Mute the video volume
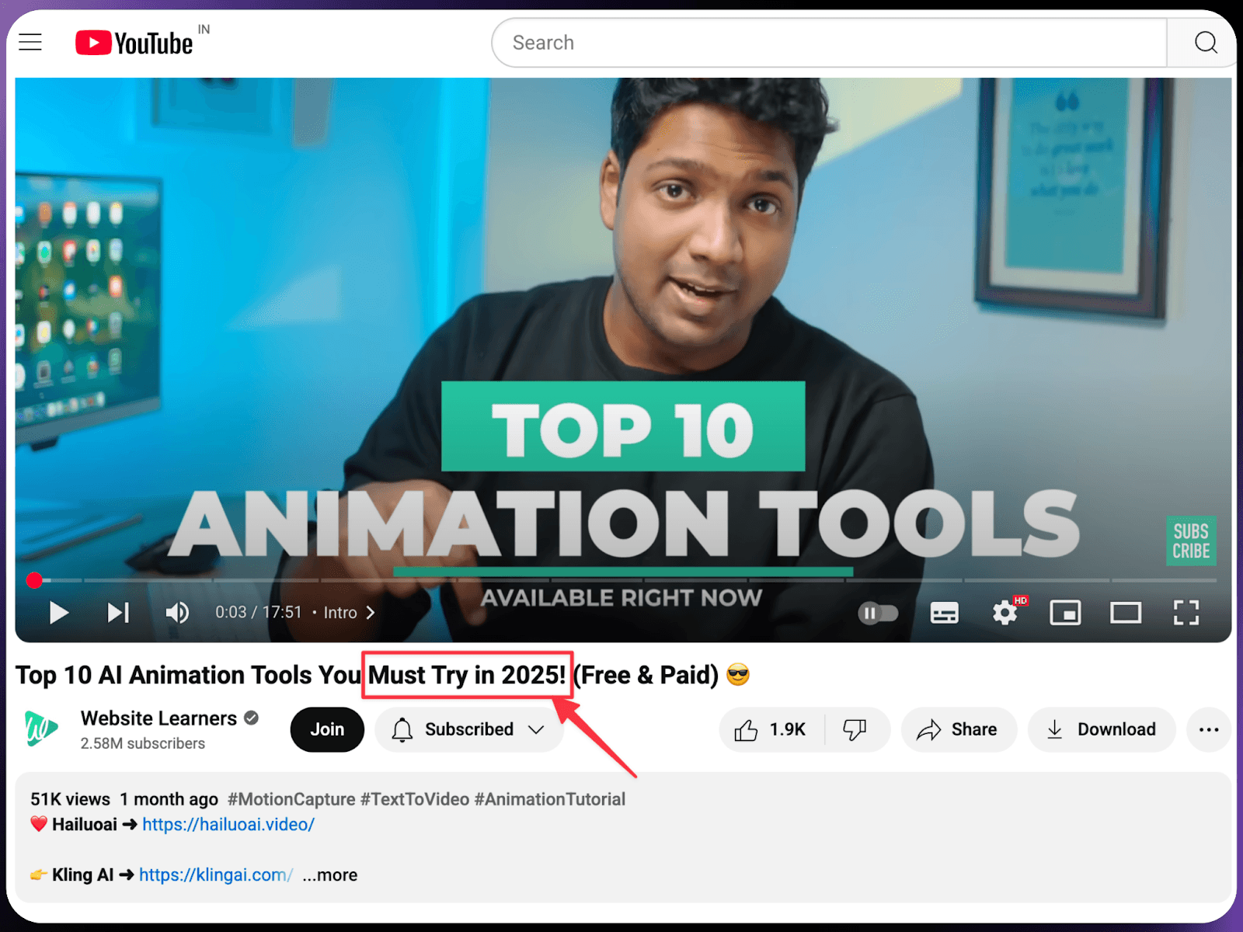Viewport: 1243px width, 932px height. tap(177, 613)
